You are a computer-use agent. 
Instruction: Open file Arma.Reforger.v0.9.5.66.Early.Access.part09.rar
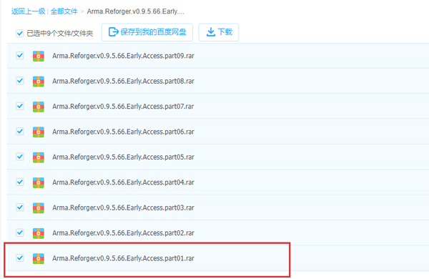pos(124,56)
